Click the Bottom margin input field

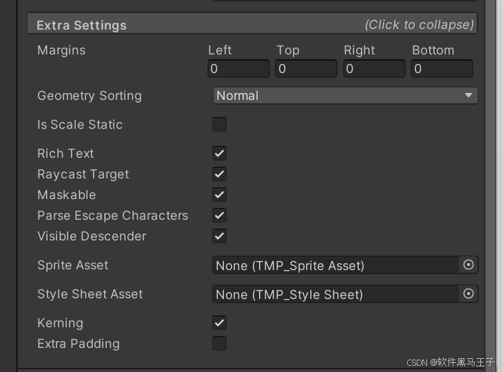pos(442,69)
